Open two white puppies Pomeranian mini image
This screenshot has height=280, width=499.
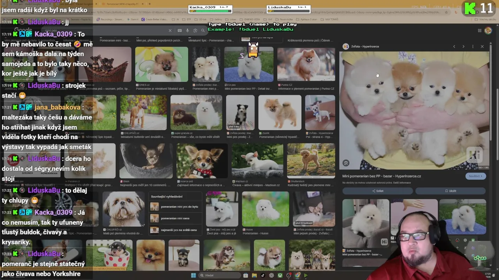206,65
